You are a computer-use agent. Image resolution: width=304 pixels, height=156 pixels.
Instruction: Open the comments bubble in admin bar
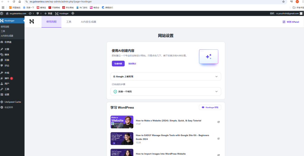point(39,13)
